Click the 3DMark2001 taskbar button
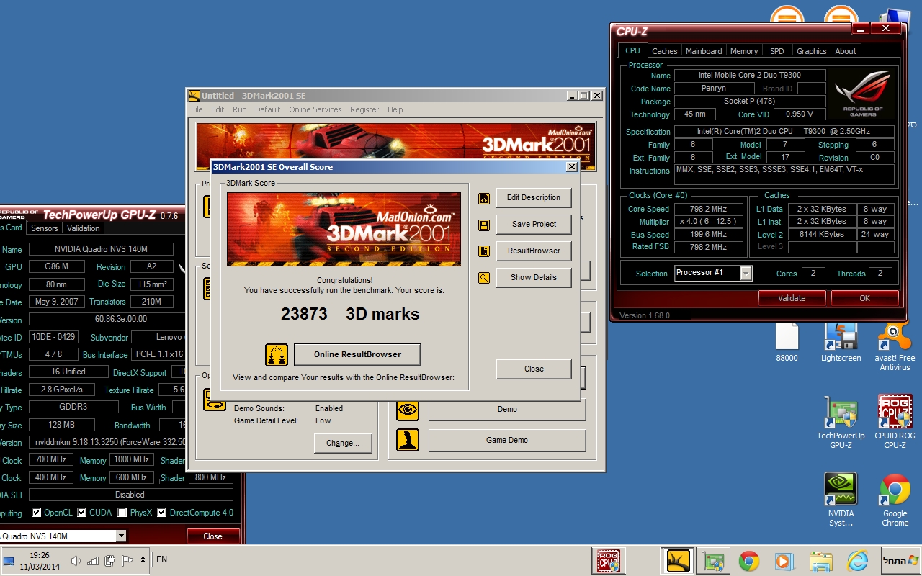 pyautogui.click(x=679, y=561)
